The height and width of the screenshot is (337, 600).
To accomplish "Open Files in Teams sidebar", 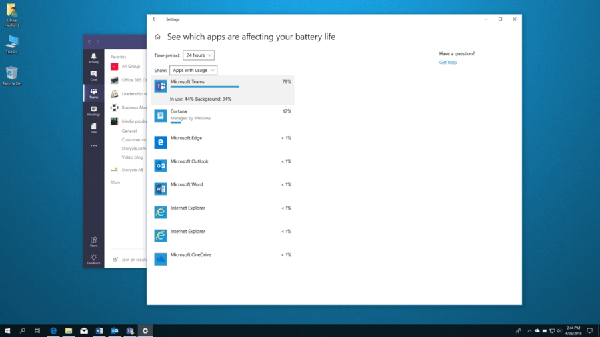I will coord(93,128).
